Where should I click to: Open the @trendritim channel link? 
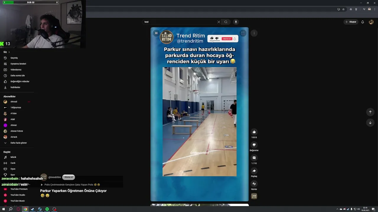click(x=54, y=177)
